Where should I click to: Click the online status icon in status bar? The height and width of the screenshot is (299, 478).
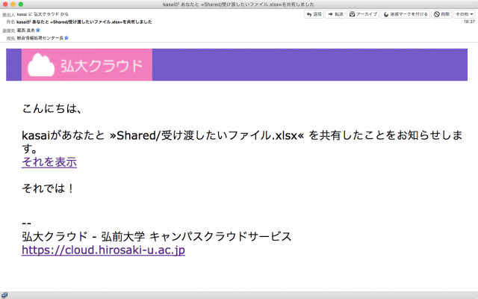tap(4, 295)
